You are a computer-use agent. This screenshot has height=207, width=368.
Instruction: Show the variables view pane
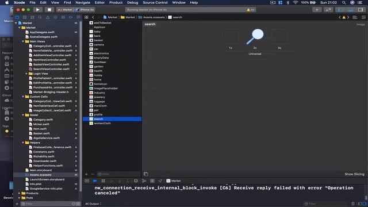pos(360,204)
